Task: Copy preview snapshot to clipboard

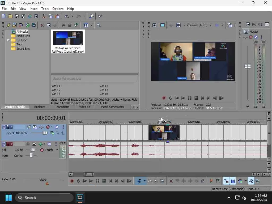Action: (x=230, y=25)
